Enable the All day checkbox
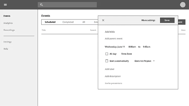 107,54
